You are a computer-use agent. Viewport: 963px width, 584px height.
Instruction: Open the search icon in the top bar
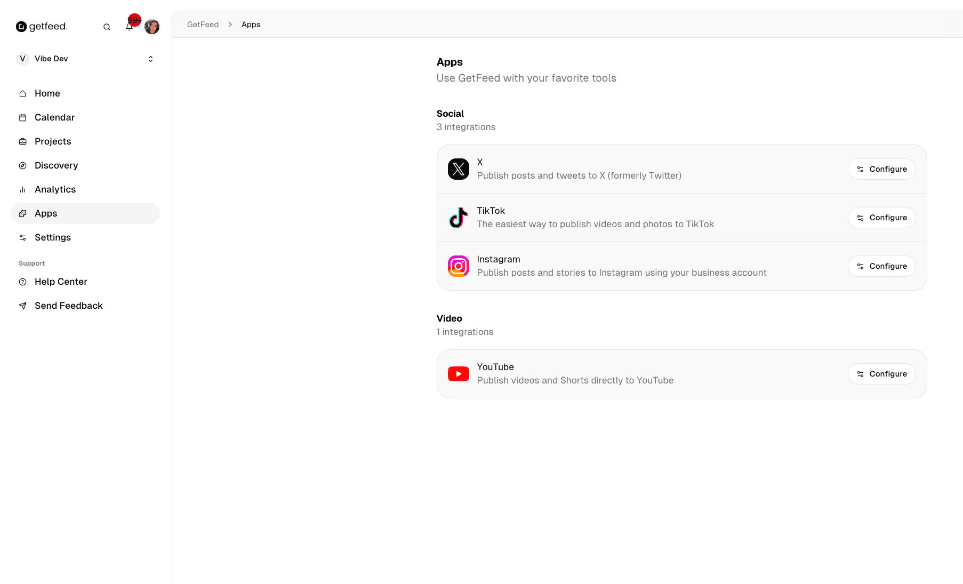point(107,26)
